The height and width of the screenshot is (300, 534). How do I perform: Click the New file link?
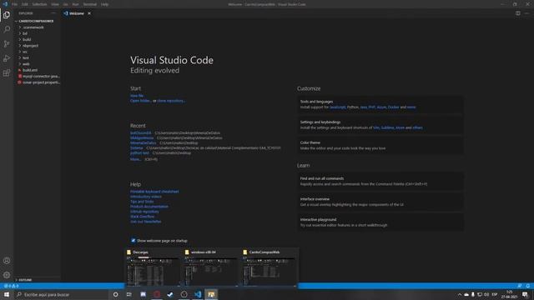[x=137, y=96]
